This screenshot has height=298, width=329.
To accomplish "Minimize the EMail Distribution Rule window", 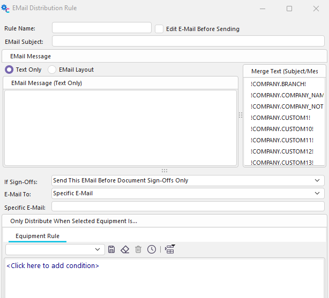I will (264, 9).
